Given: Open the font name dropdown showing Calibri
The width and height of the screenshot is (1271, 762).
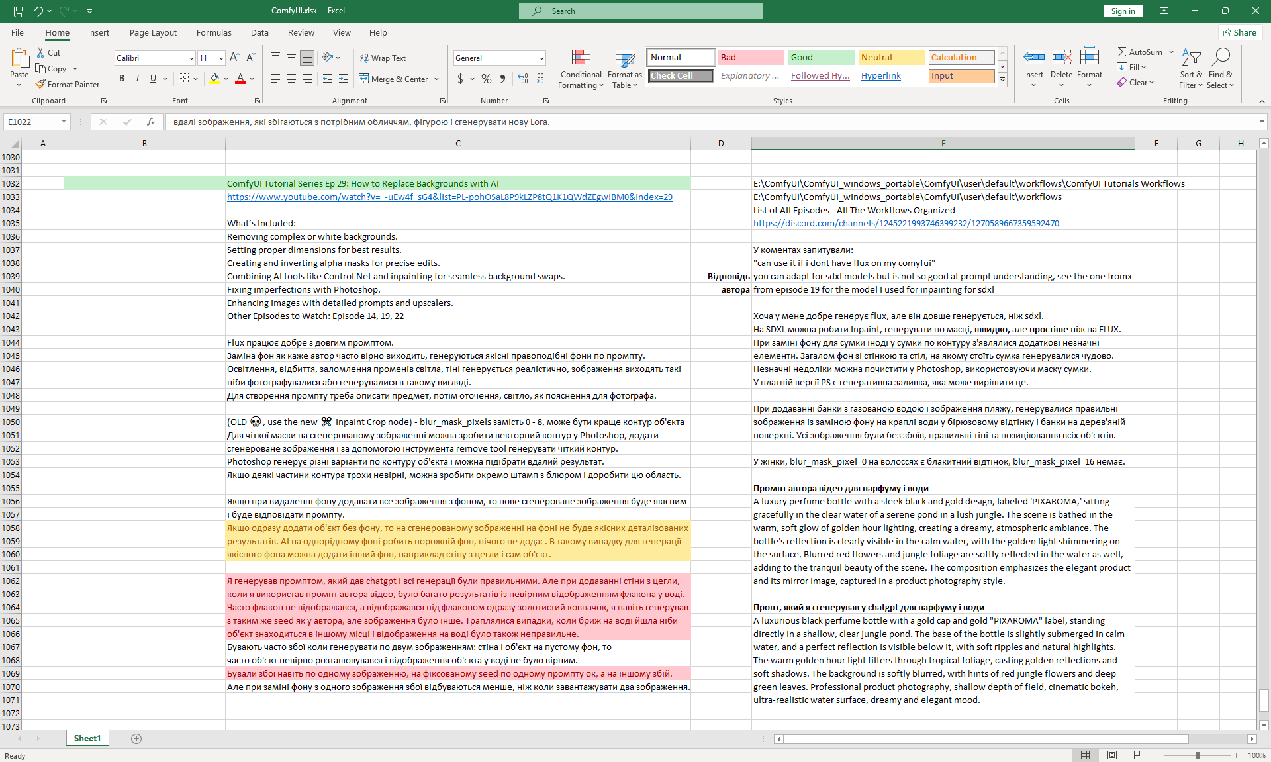Looking at the screenshot, I should (191, 58).
